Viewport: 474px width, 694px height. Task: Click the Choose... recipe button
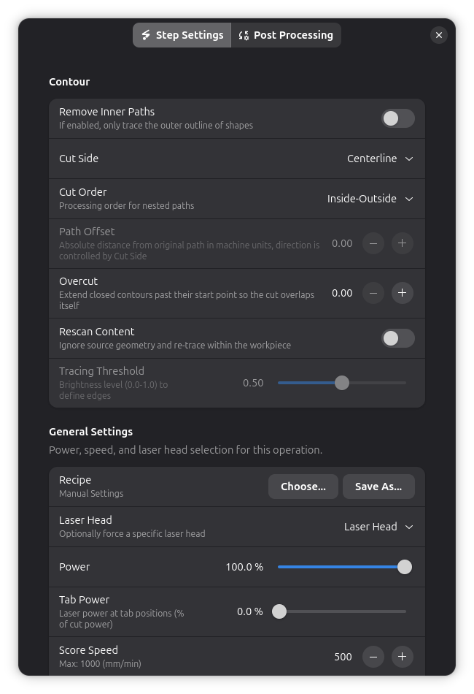pyautogui.click(x=303, y=487)
